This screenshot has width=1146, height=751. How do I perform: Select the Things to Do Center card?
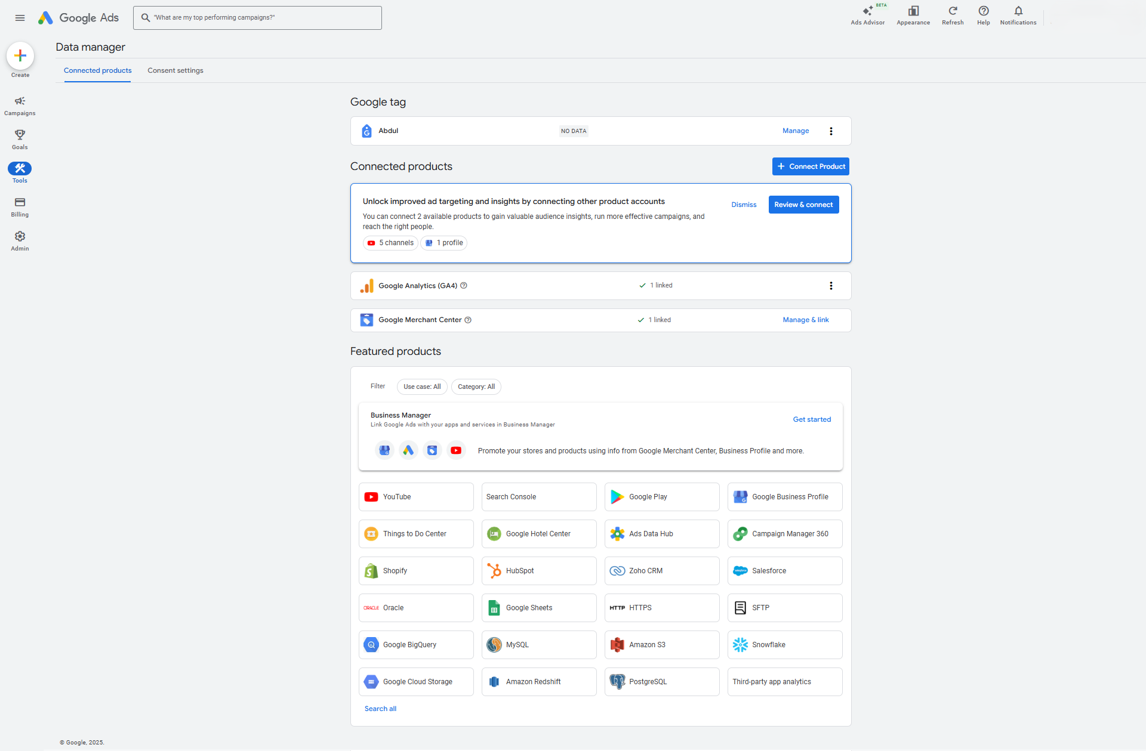coord(416,534)
